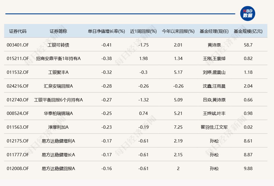Viewport: 274px width, 186px height.
Task: Select the 近1周回报(%) column header
Action: [x=143, y=31]
